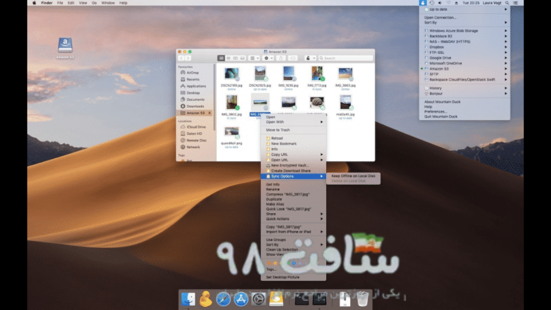Open Activity Monitor from the Dock
551x310 pixels.
click(x=319, y=299)
